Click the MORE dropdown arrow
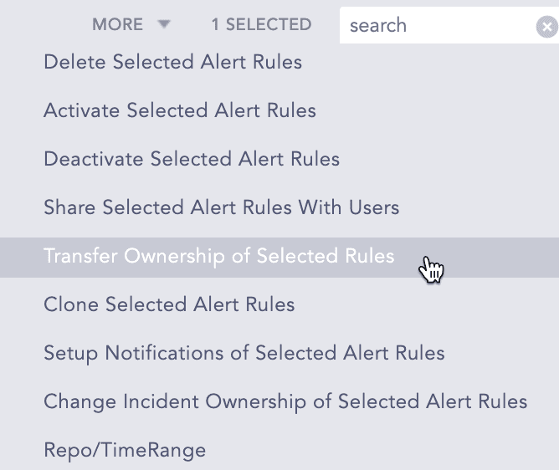The width and height of the screenshot is (559, 470). [164, 25]
